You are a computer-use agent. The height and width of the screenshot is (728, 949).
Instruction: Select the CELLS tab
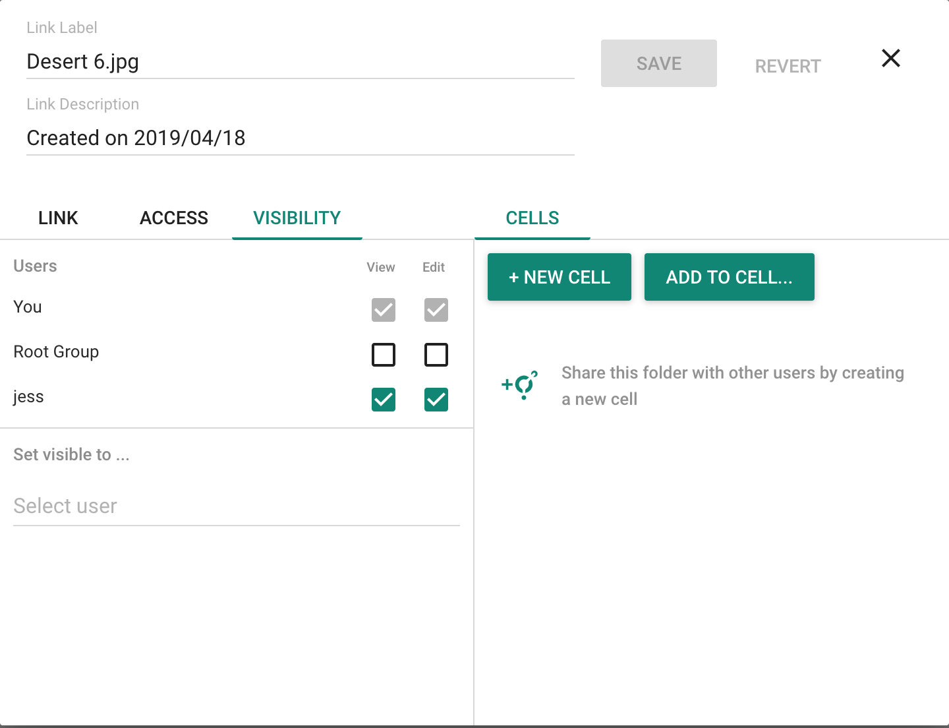coord(532,218)
